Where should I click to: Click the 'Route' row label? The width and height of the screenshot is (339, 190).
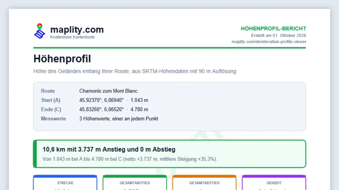coord(48,91)
